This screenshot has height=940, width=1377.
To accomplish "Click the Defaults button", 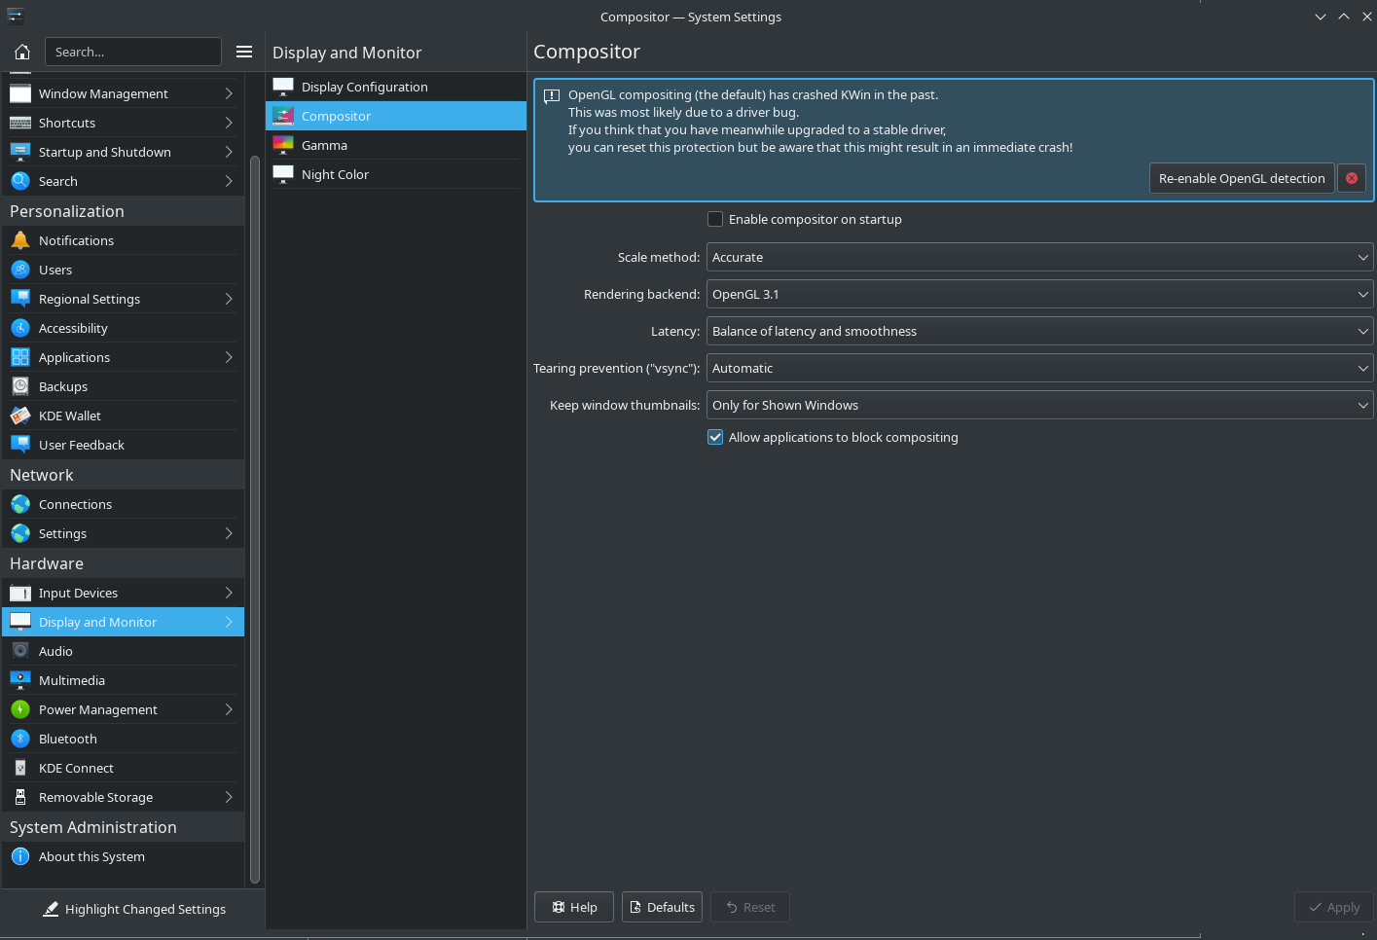I will coord(662,907).
